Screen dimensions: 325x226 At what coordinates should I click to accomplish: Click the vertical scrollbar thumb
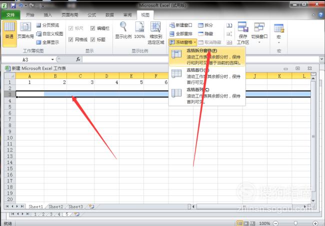pos(313,136)
